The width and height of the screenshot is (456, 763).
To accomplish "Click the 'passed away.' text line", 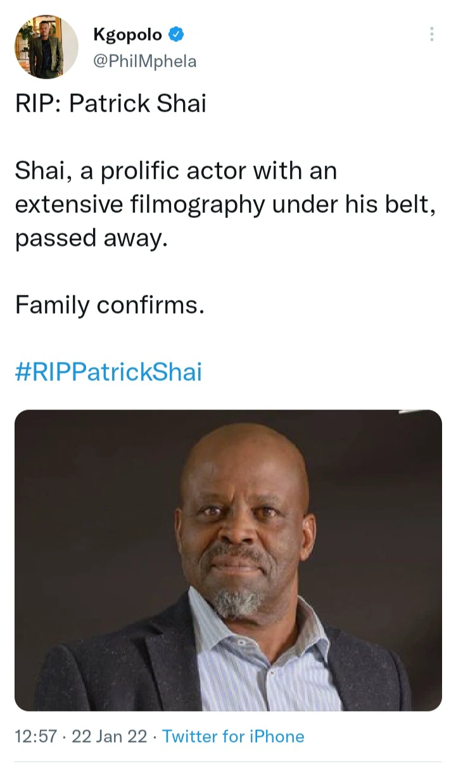I will tap(92, 240).
